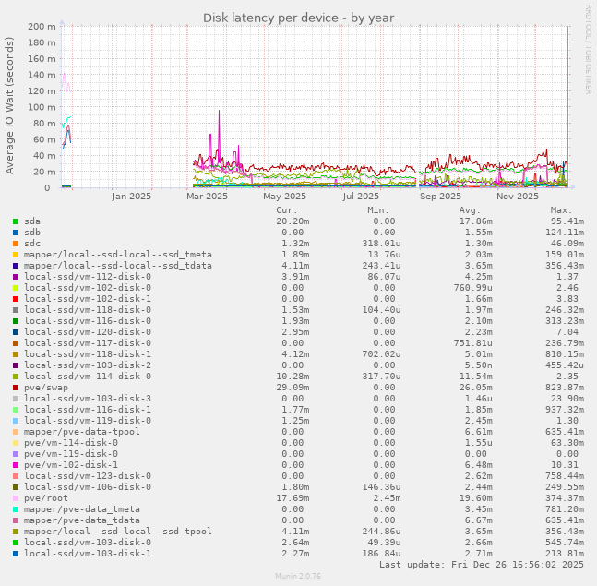
Task: Select 'mapper/local--ssd-local--ssd_tmeta' legend label
Action: tap(118, 255)
